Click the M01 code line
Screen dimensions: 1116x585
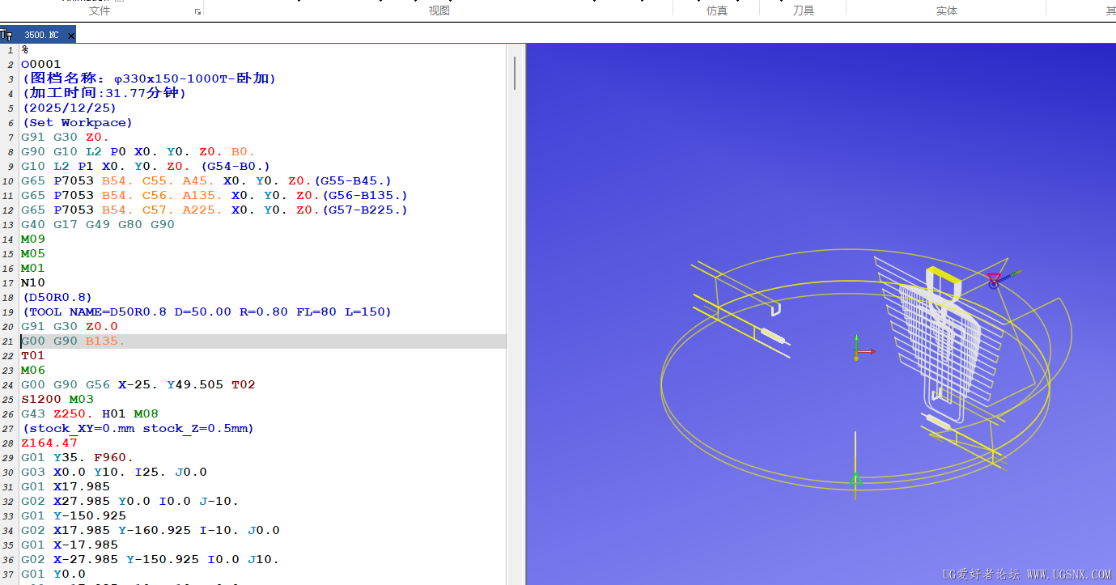pos(33,269)
